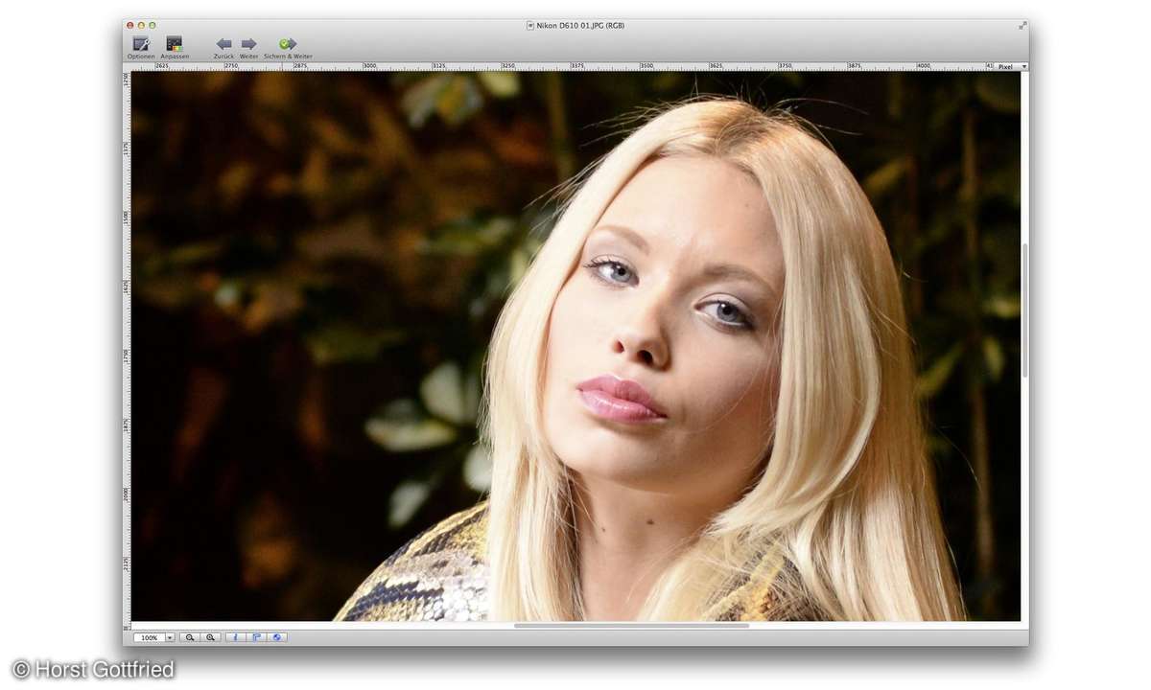Click the flag icon in bottom bar
The image size is (1151, 690).
(256, 637)
